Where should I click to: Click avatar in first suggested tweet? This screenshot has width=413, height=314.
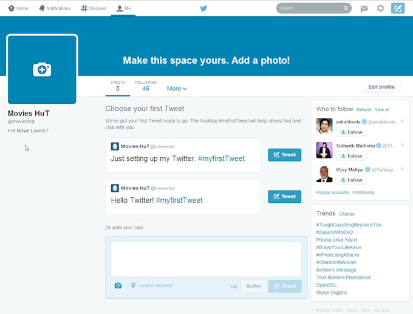[x=115, y=146]
